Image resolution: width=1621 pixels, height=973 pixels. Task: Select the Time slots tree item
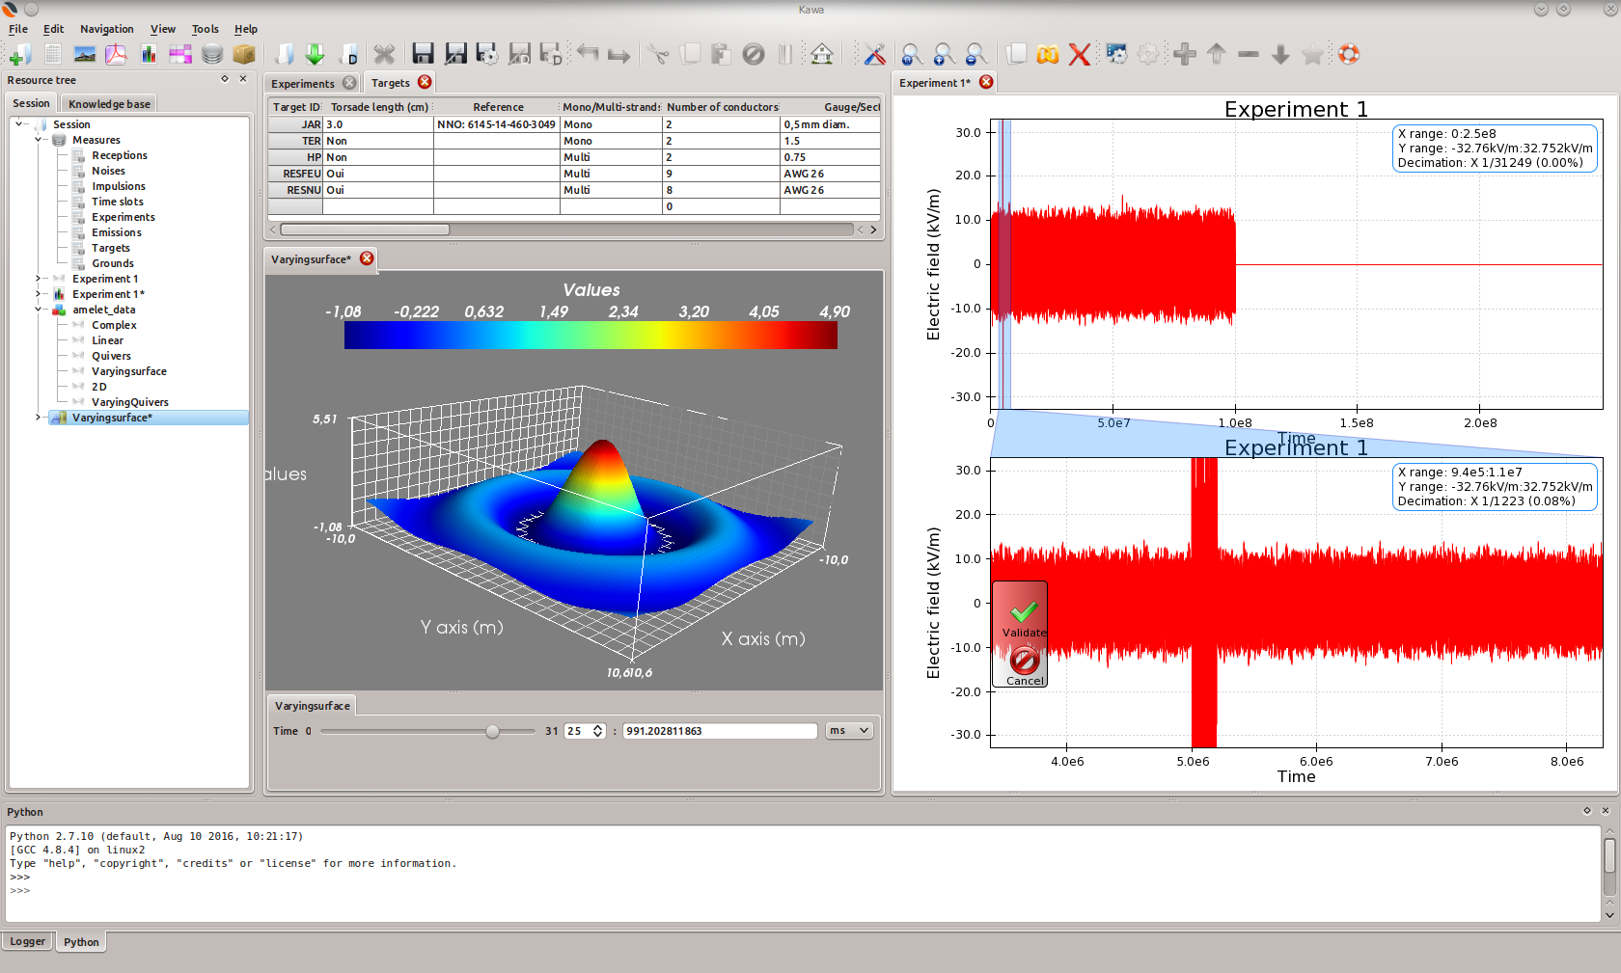pyautogui.click(x=118, y=202)
